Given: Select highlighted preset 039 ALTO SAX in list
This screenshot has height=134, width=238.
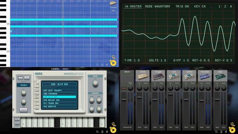Looking at the screenshot, I should click(x=59, y=97).
